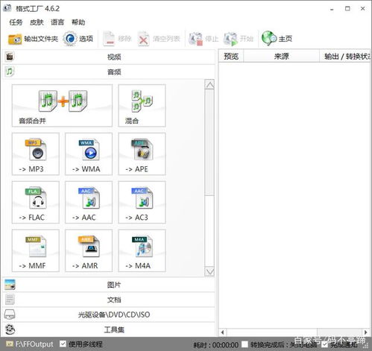Expand the 视频 category section

[109, 57]
